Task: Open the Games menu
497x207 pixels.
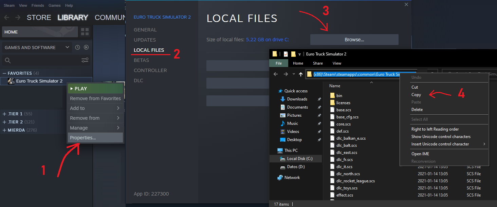Action: point(55,6)
